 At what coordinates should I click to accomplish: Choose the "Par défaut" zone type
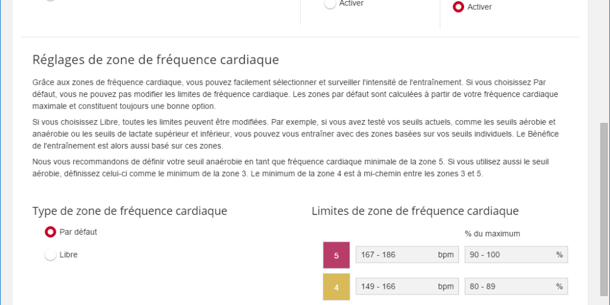point(51,232)
